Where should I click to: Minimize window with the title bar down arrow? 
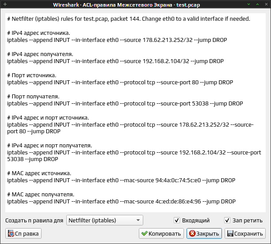249,4
